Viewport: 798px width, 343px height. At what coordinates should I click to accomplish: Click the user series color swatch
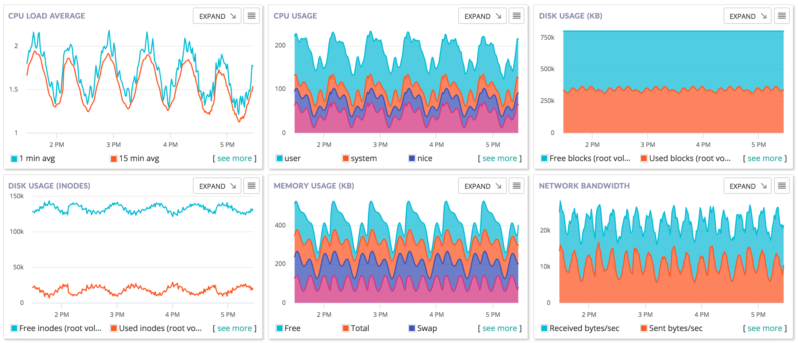(x=279, y=159)
